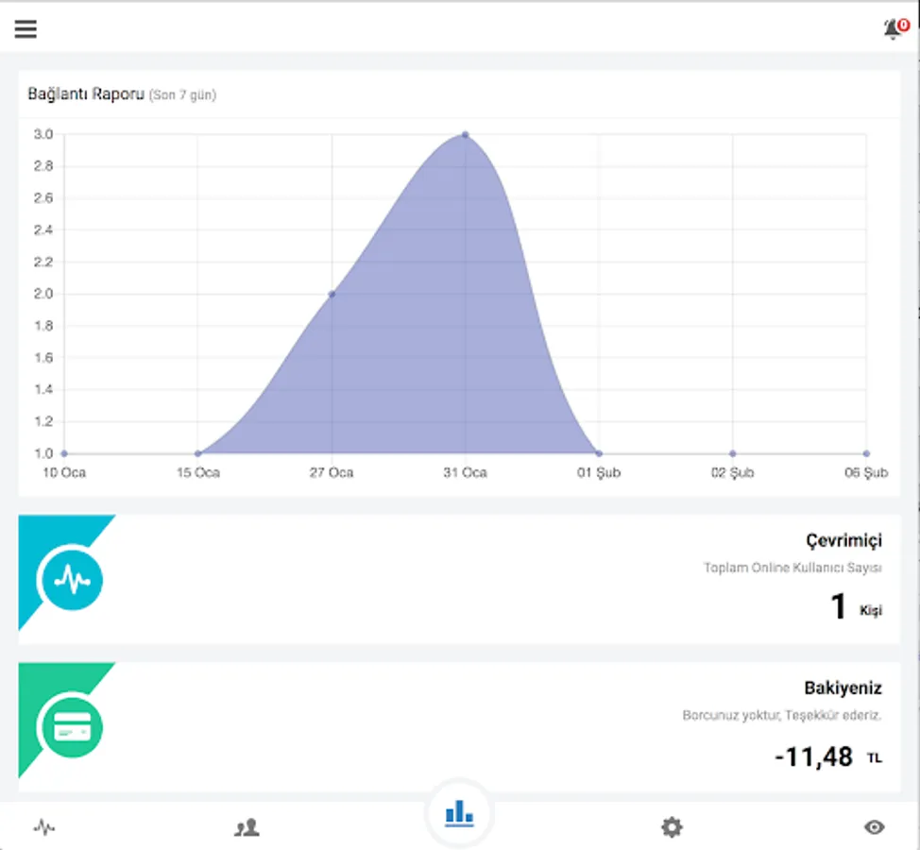Select the 02 Şub data point
Screen dimensions: 920x850
(x=732, y=453)
